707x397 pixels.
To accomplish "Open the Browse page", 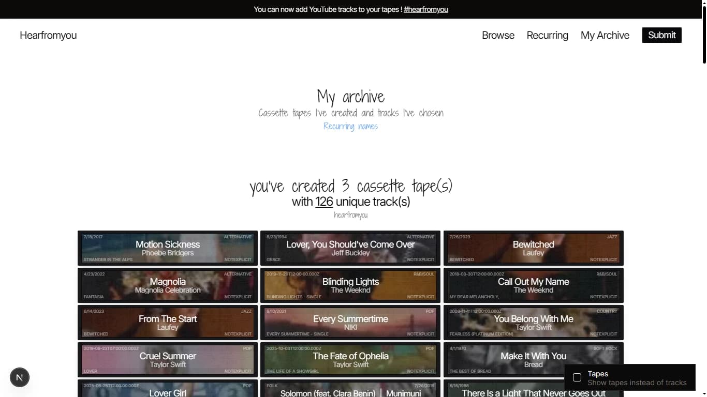I will coord(498,35).
